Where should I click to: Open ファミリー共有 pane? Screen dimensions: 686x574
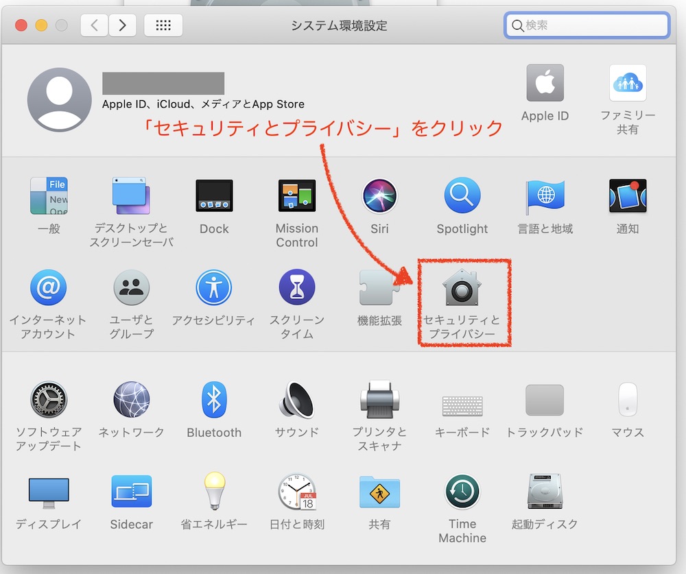pos(628,83)
